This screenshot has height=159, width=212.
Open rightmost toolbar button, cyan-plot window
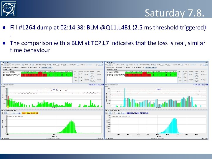pyautogui.click(x=206, y=65)
